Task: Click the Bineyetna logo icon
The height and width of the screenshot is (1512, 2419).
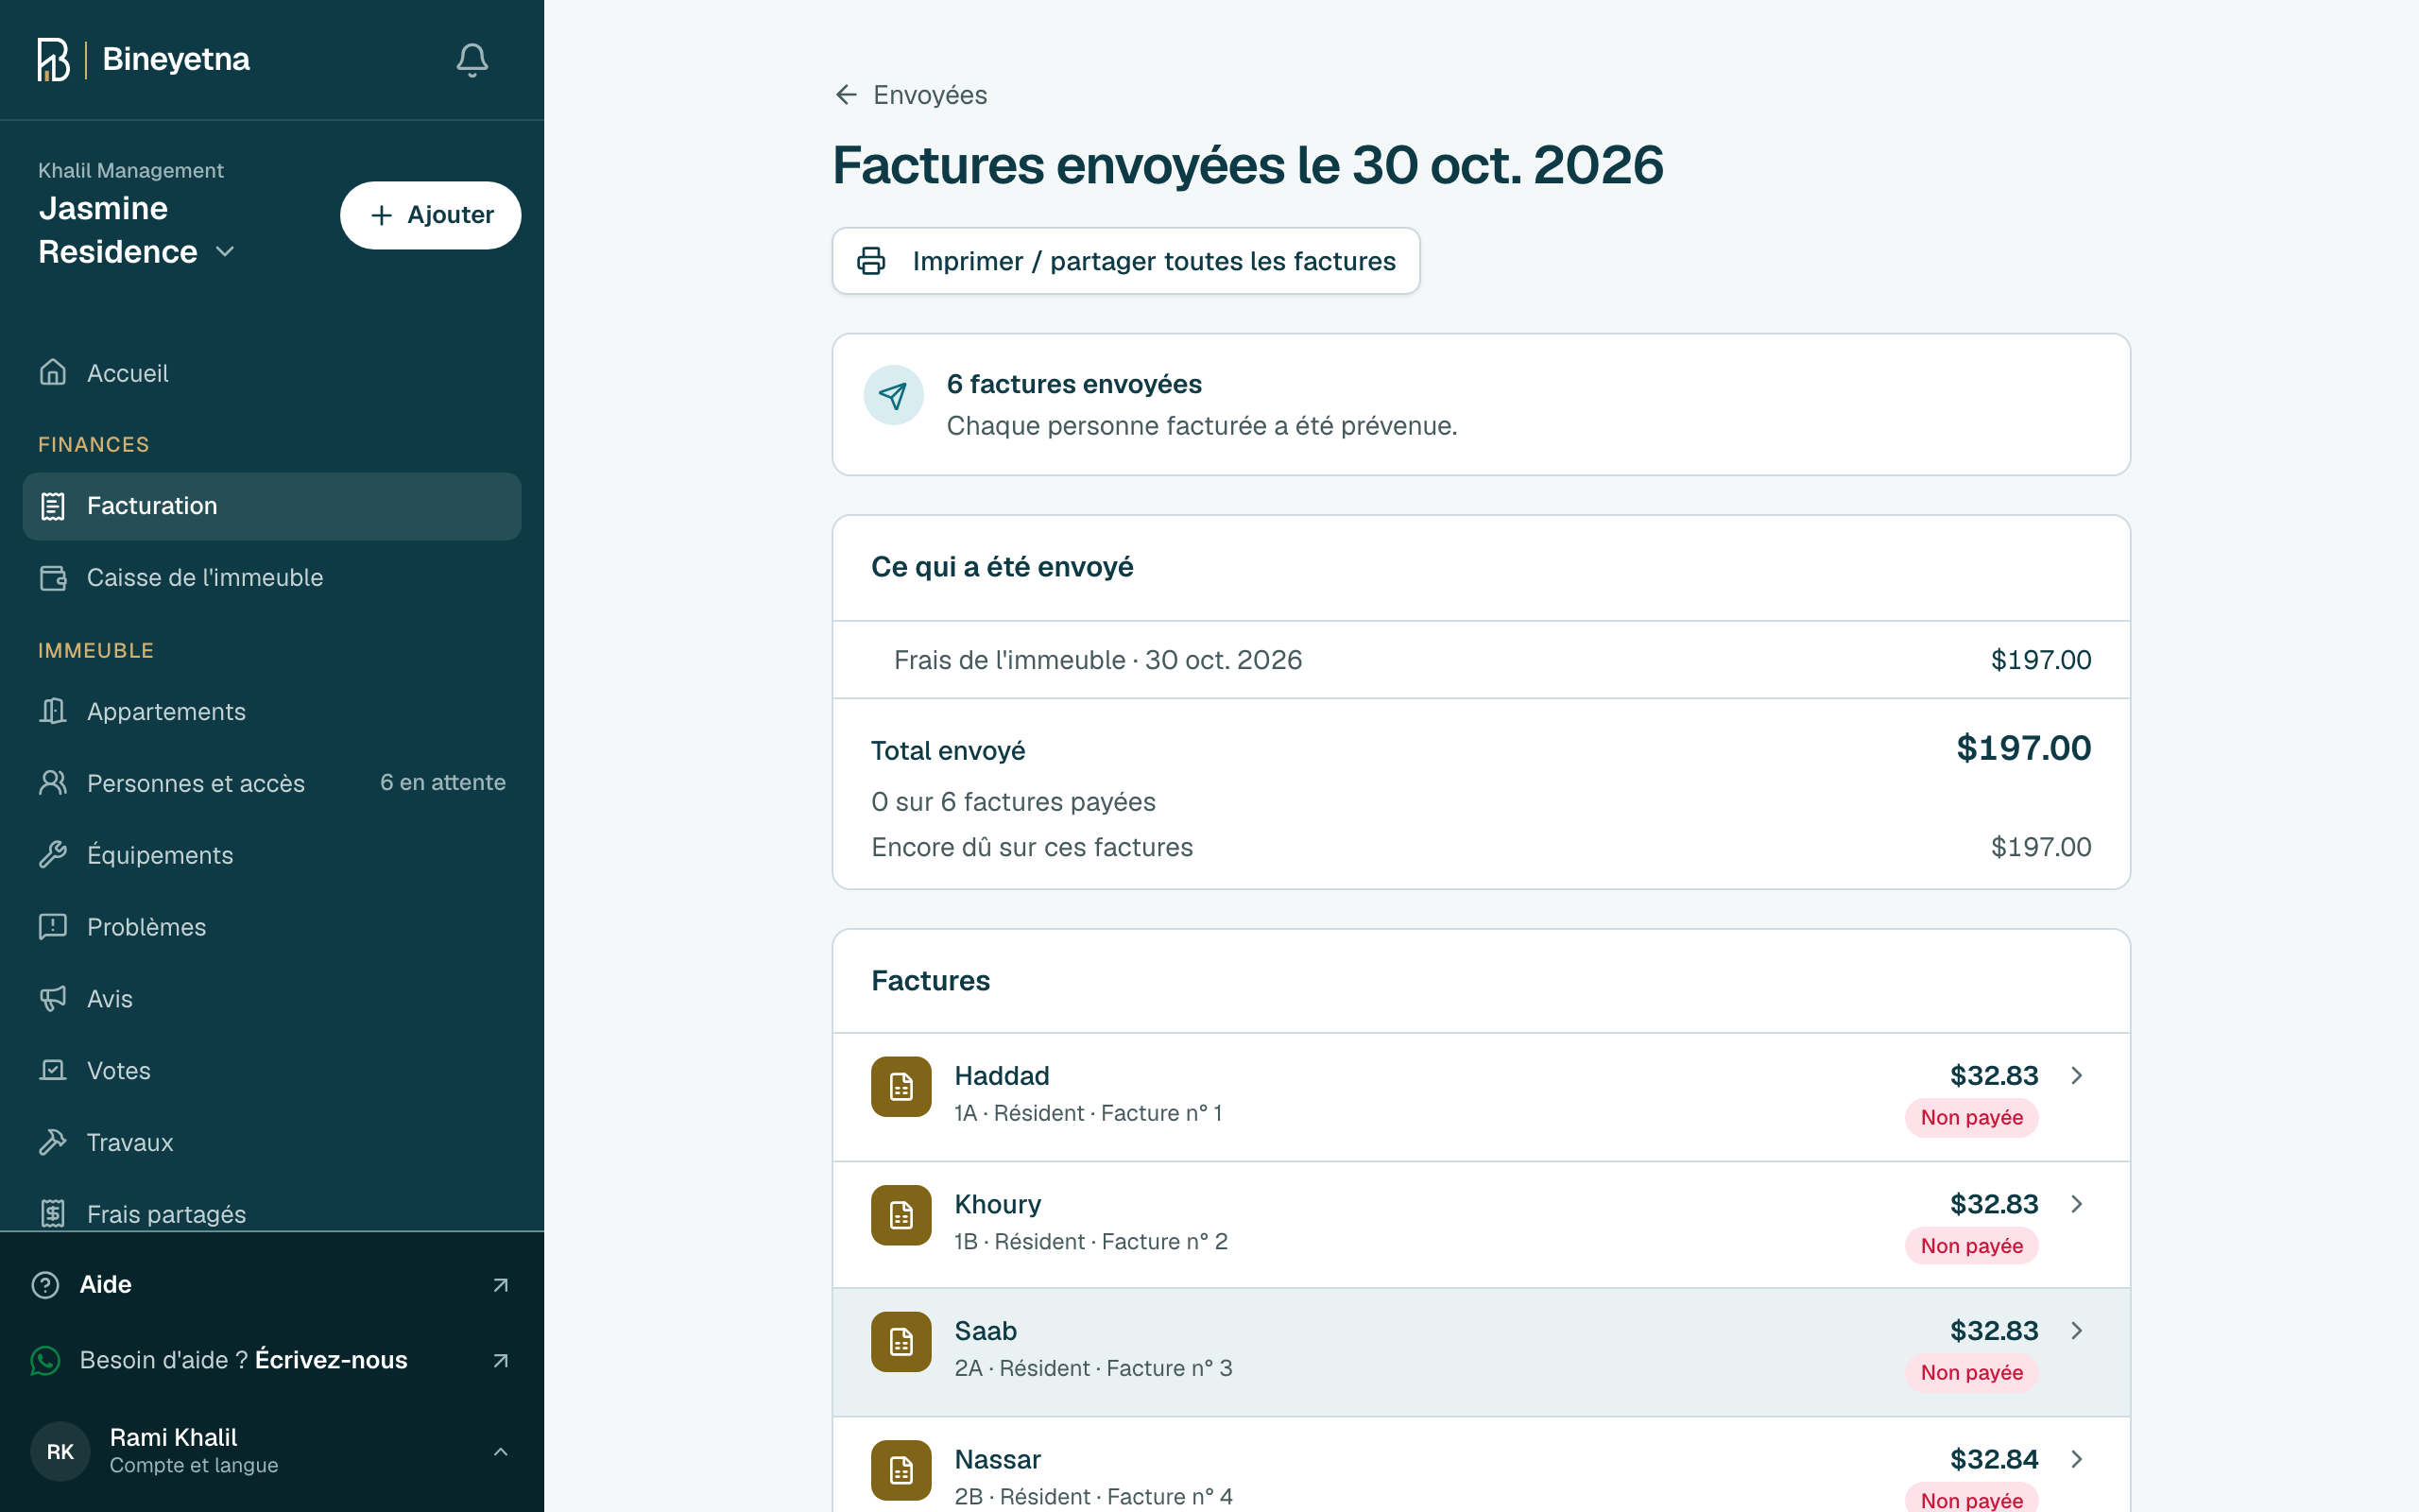Action: pos(53,60)
